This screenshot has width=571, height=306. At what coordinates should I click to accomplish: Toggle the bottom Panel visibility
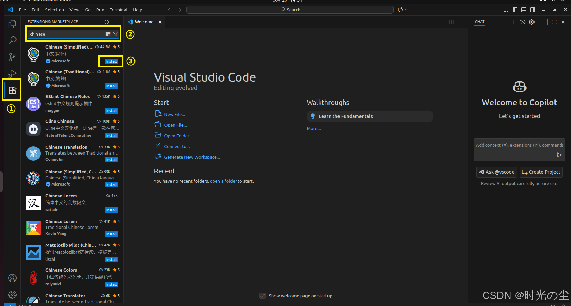pyautogui.click(x=524, y=10)
